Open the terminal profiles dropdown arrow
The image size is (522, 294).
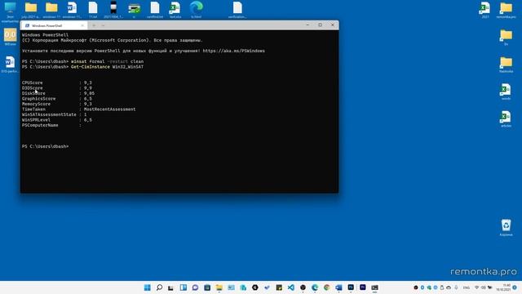pyautogui.click(x=104, y=25)
